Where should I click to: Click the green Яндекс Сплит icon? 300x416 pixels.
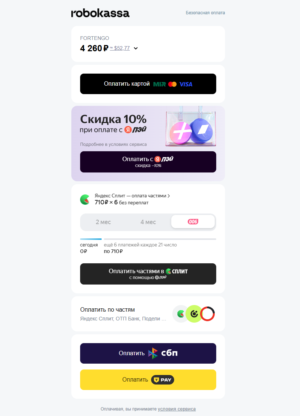[85, 200]
